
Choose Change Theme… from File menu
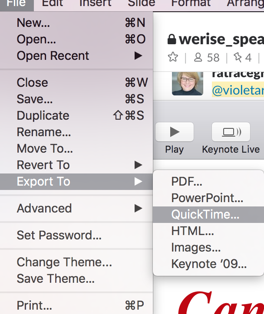point(76,262)
